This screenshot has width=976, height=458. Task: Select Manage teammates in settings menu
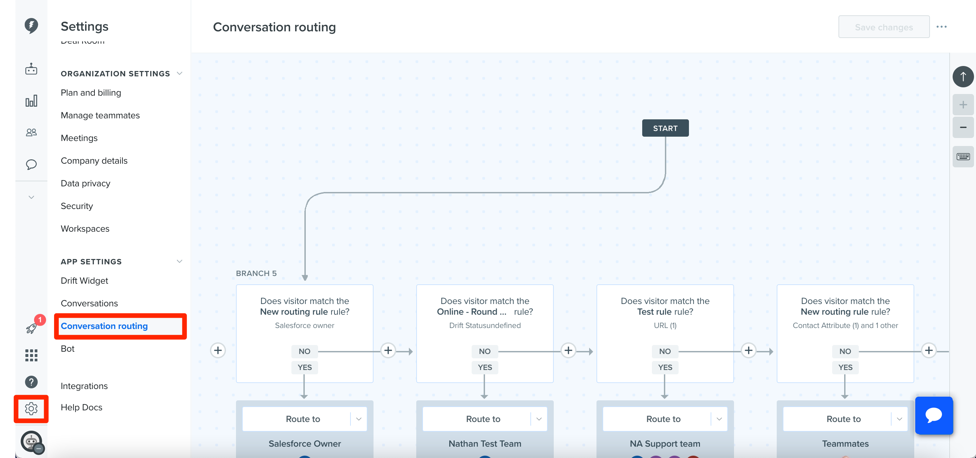point(100,115)
